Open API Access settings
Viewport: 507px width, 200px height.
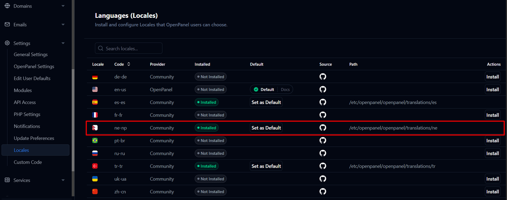pos(25,102)
